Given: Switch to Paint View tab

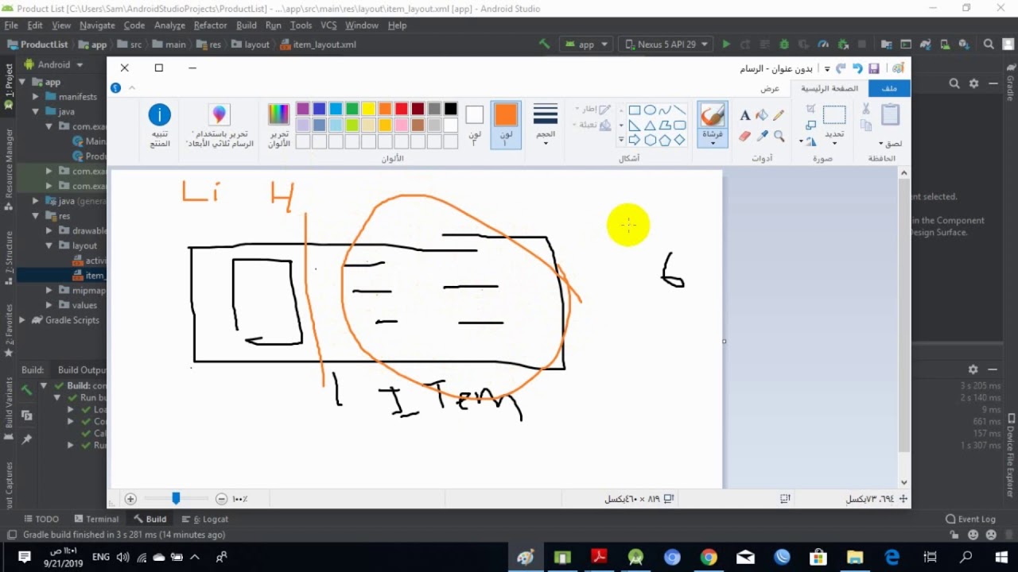Looking at the screenshot, I should point(770,88).
